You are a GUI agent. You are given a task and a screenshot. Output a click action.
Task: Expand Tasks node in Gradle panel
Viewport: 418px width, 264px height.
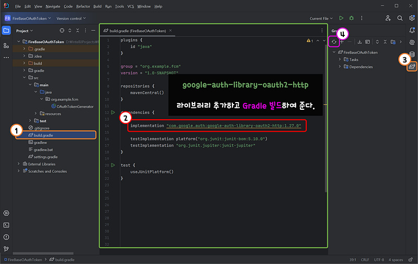coord(340,59)
